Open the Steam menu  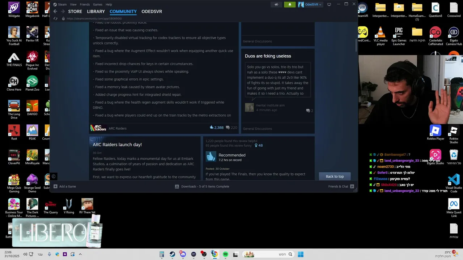point(60,4)
